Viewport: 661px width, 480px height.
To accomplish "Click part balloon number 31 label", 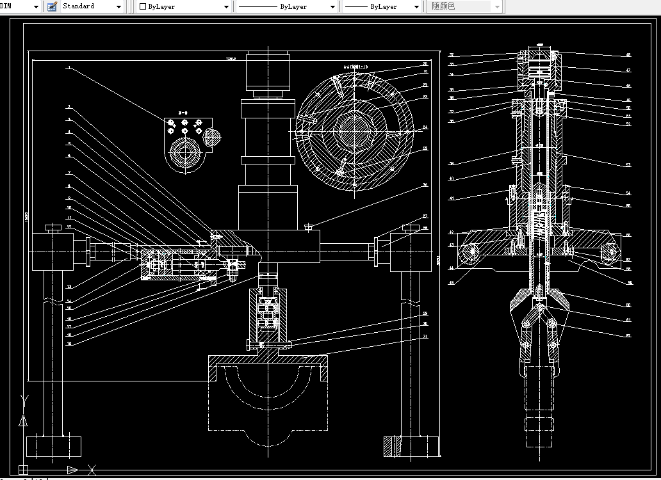I will click(425, 337).
